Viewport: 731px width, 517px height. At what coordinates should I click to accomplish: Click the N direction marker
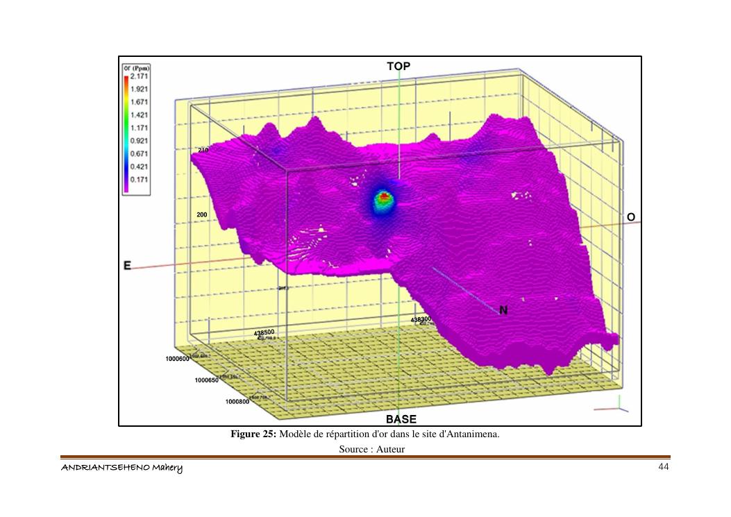coord(503,311)
